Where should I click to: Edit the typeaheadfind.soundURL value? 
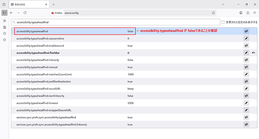pos(246,89)
